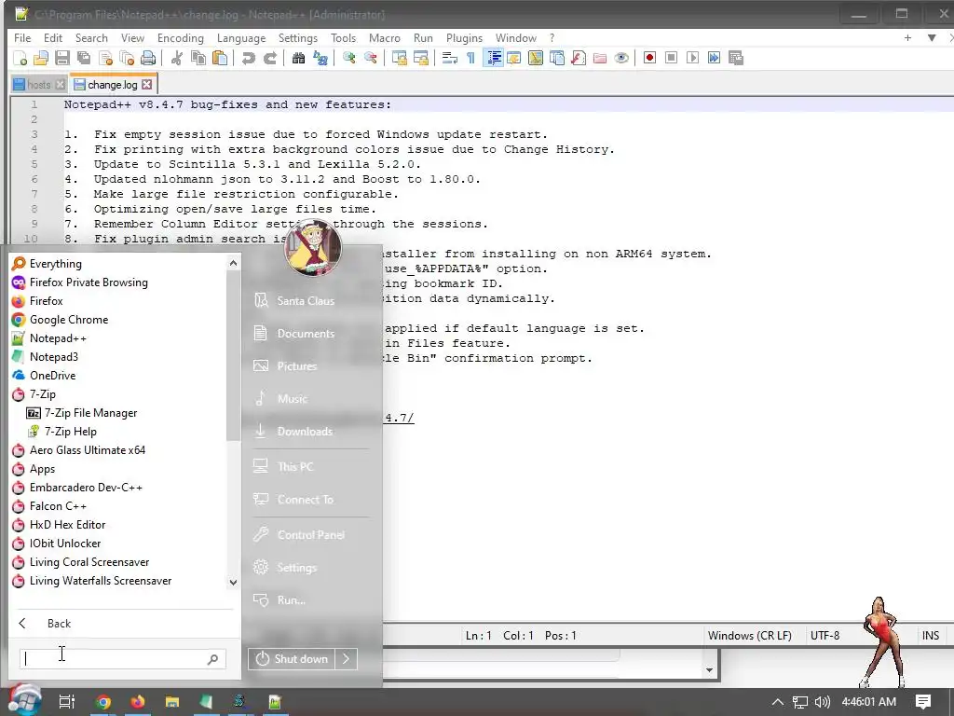Toggle Show All Characters pilcrow icon
Image resolution: width=954 pixels, height=716 pixels.
click(470, 59)
